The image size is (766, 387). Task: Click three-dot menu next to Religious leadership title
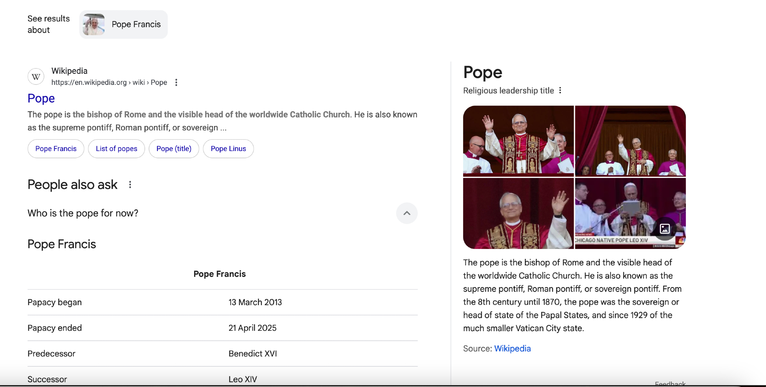[x=560, y=91]
